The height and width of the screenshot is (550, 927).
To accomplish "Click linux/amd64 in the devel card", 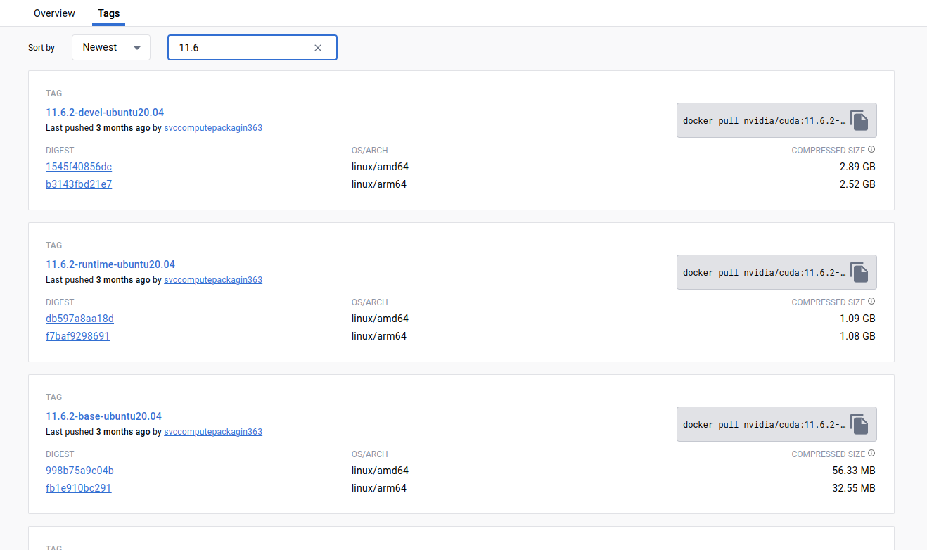I will coord(380,167).
